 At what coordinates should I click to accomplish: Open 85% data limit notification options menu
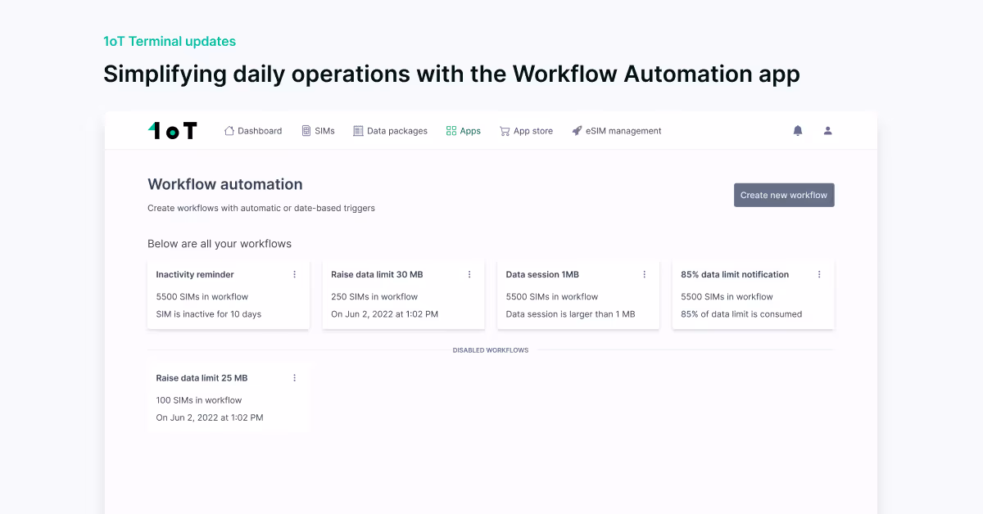(819, 274)
